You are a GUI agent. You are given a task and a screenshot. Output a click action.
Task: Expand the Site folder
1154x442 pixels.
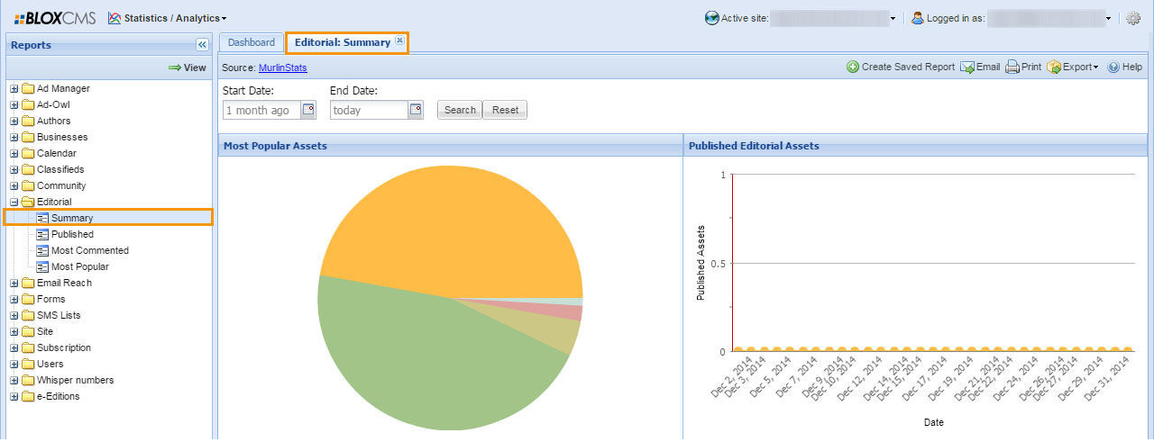click(x=14, y=331)
